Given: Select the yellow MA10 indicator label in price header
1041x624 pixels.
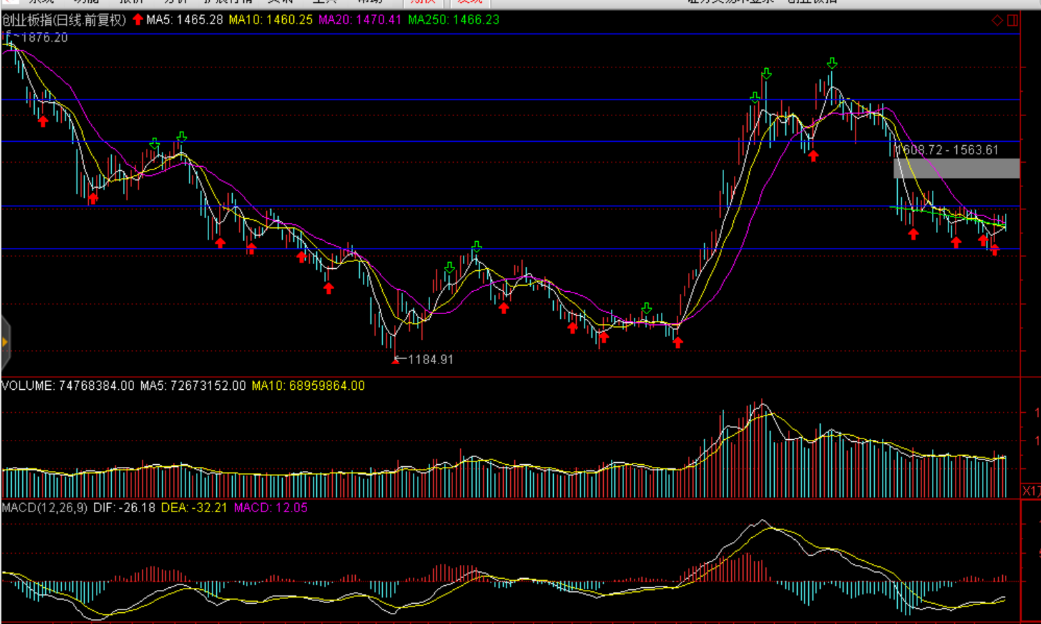Looking at the screenshot, I should click(x=270, y=20).
